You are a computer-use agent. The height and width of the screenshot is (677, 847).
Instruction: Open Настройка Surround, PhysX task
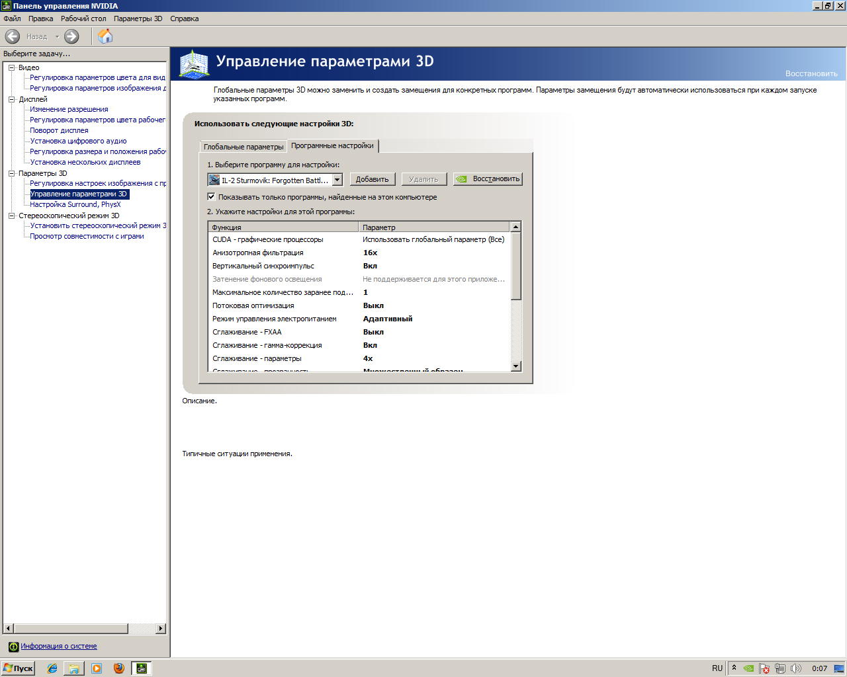coord(75,204)
